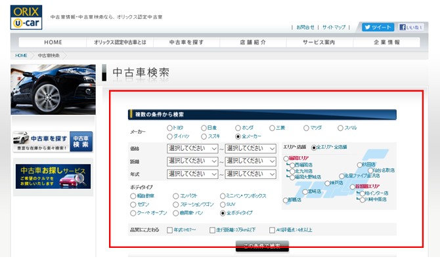
Task: Select the ダイハツ maker radio button
Action: 169,136
